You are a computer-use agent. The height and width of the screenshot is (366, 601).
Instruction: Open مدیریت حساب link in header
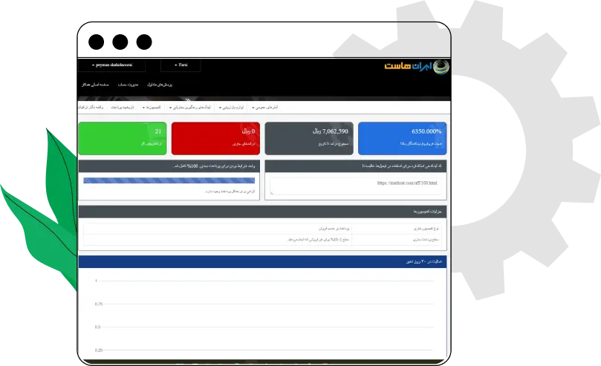128,85
